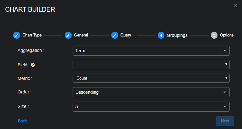The height and width of the screenshot is (129, 242).
Task: Click the number 4 Groupings step circle
Action: [161, 35]
